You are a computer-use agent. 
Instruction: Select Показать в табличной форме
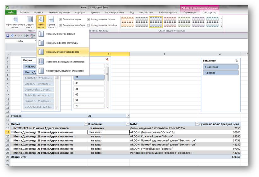coord(63,52)
